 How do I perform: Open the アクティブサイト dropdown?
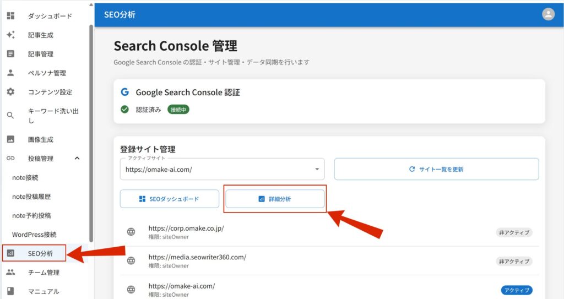click(222, 170)
